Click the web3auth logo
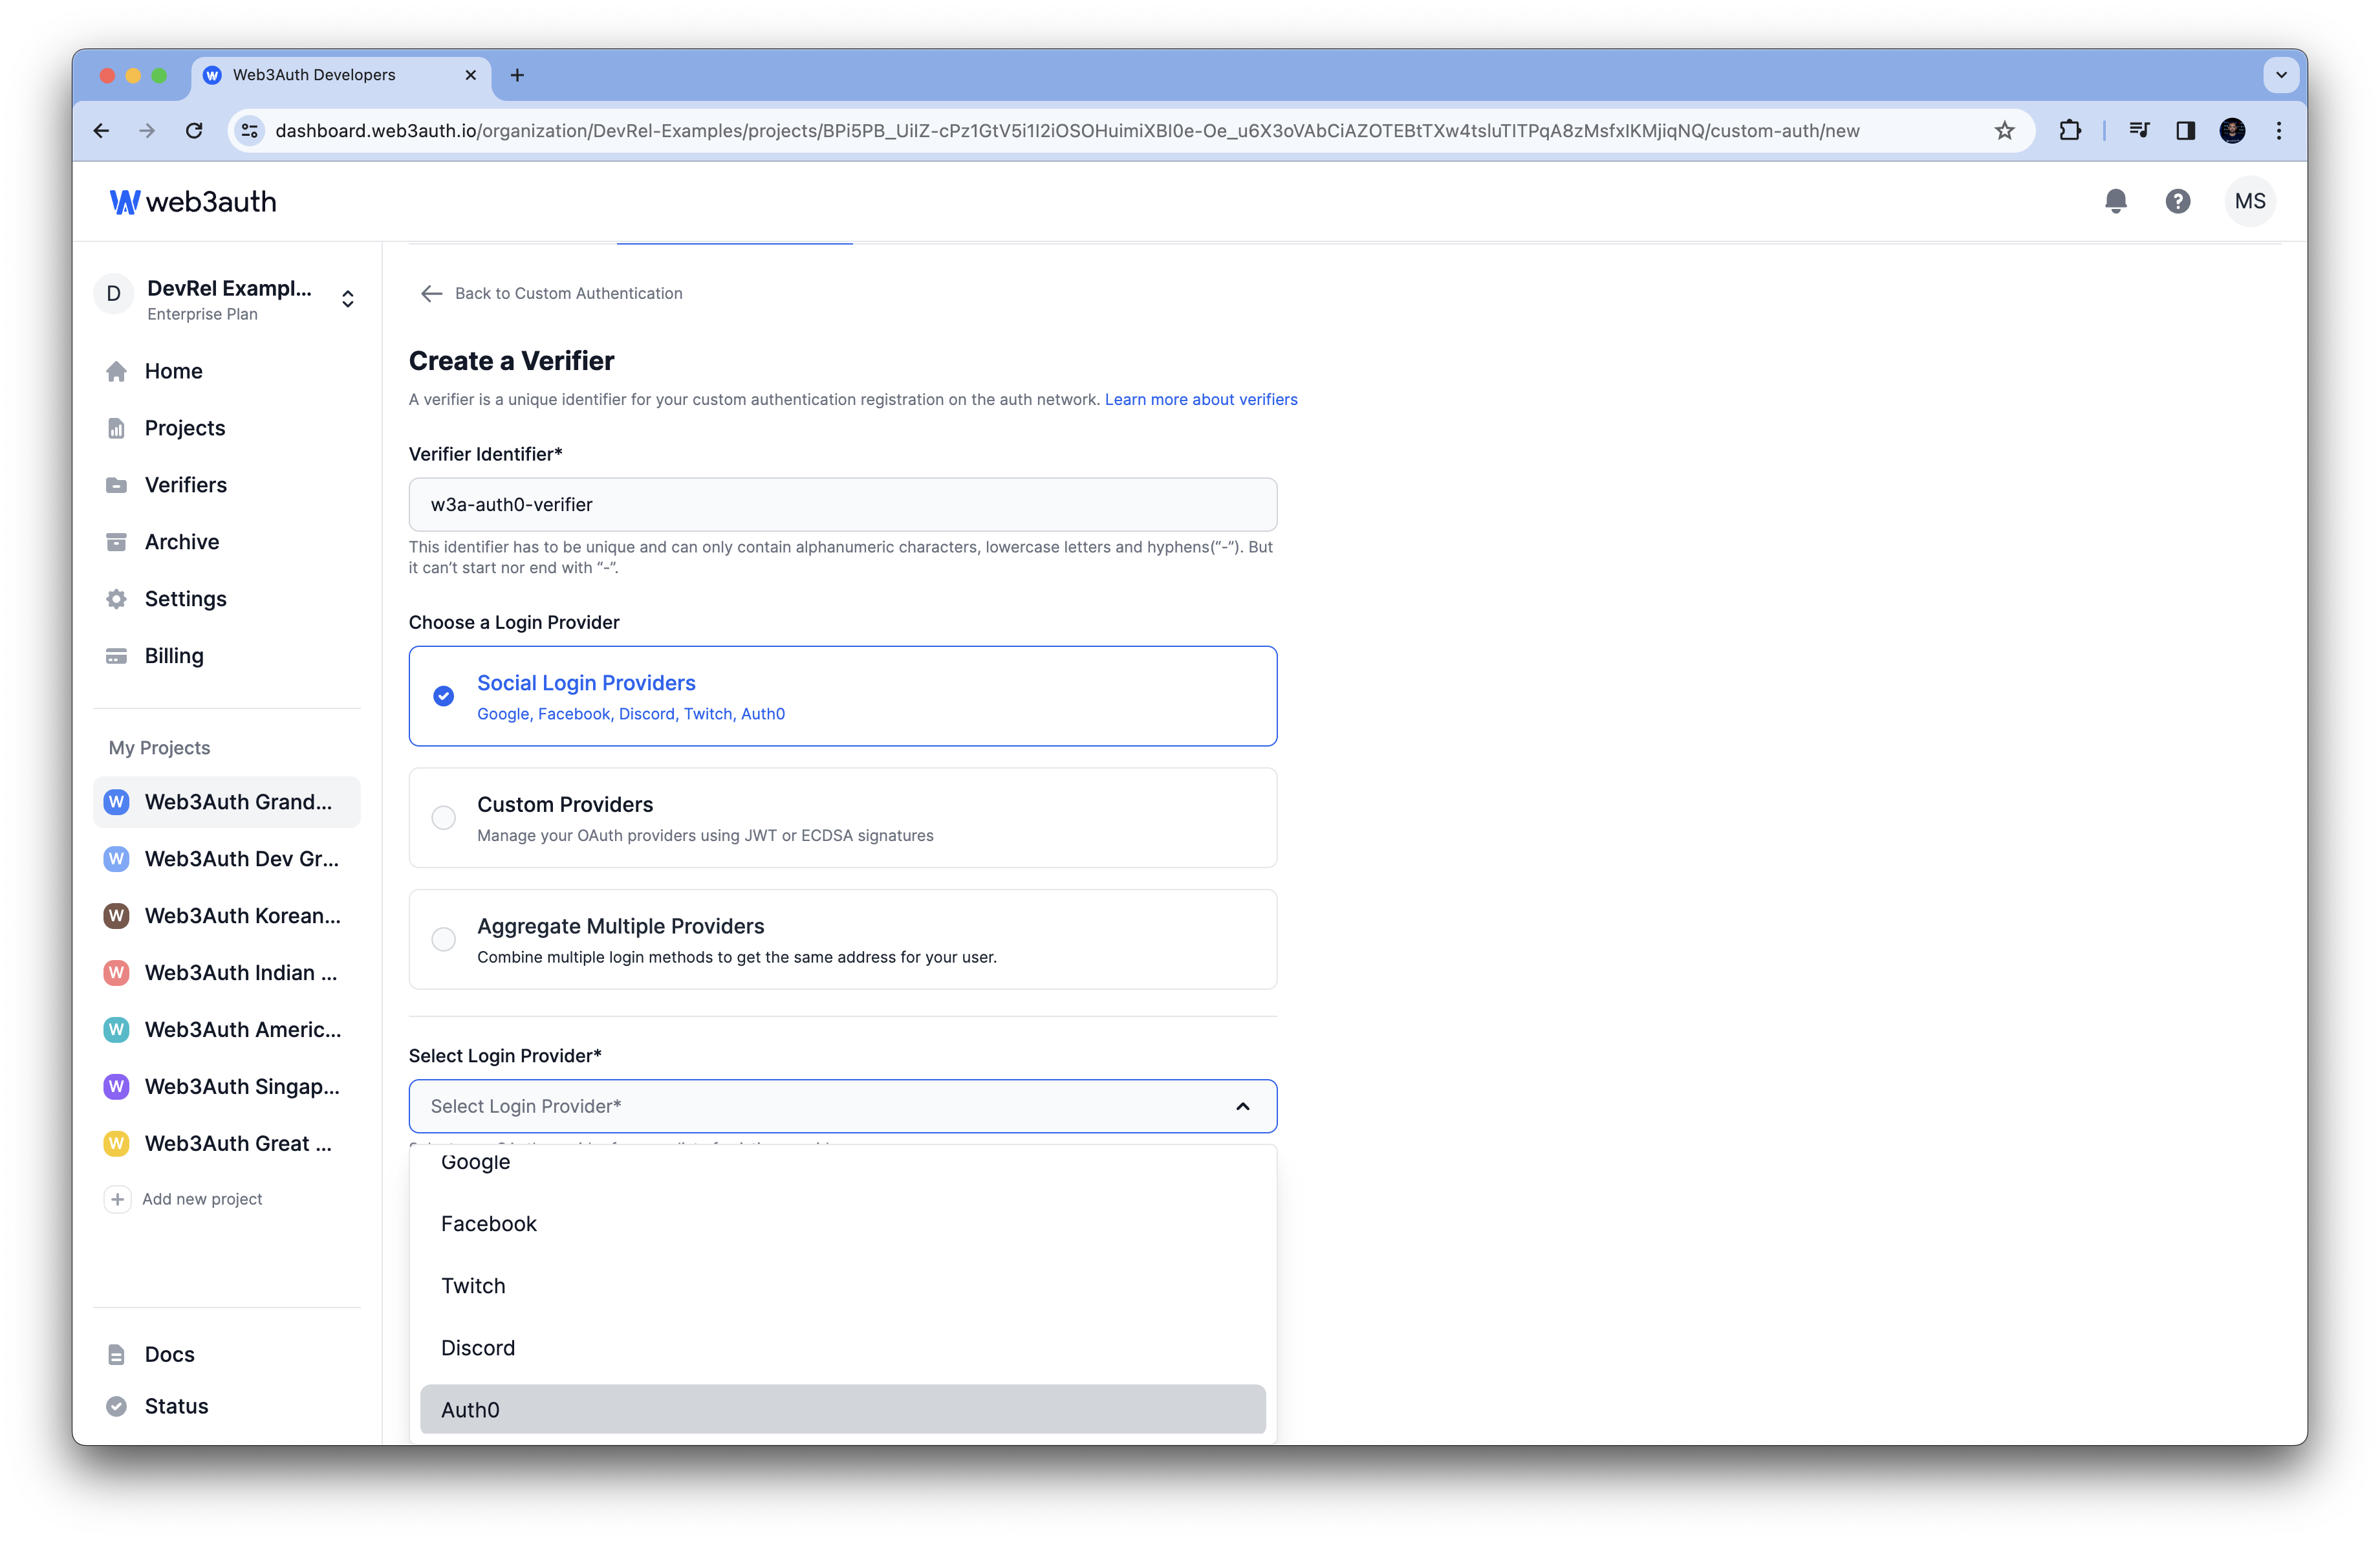 point(193,201)
